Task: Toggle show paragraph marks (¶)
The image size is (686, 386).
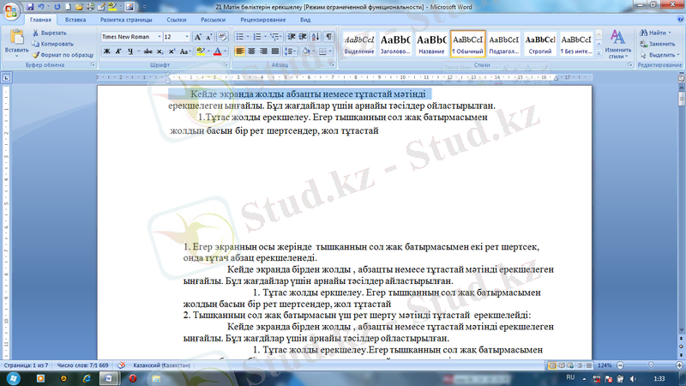Action: click(x=329, y=37)
